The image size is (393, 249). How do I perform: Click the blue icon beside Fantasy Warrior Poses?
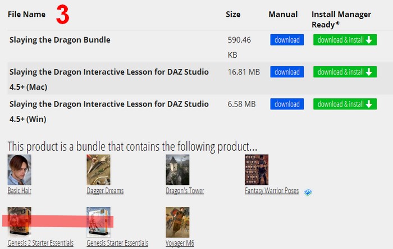click(308, 192)
